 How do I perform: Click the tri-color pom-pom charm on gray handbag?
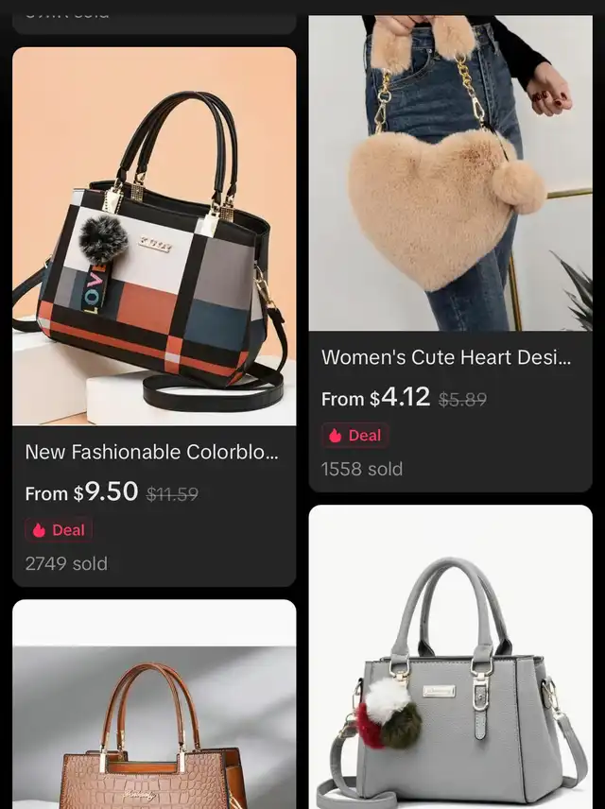389,713
